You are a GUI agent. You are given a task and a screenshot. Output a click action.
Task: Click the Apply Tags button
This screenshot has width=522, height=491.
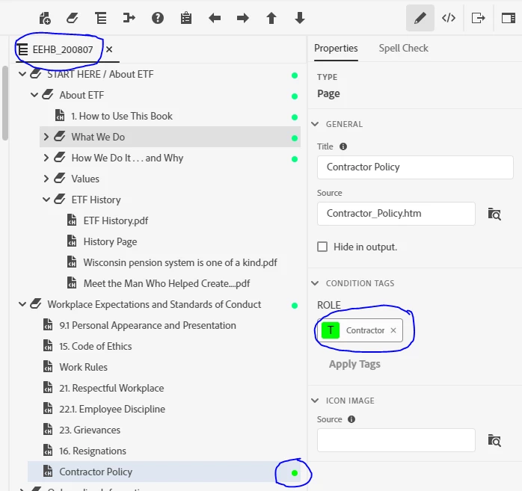tap(354, 364)
